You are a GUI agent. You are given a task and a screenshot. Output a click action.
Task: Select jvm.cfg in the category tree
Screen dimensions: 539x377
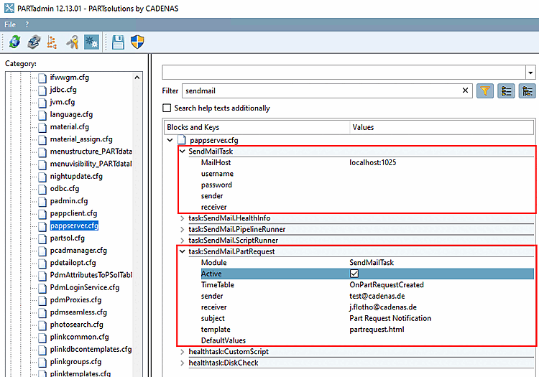(63, 102)
